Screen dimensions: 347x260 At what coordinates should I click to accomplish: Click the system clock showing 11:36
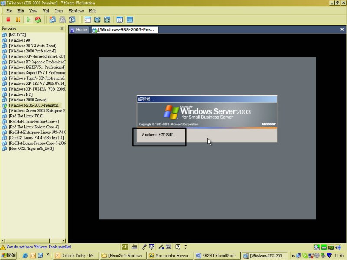tap(339, 256)
